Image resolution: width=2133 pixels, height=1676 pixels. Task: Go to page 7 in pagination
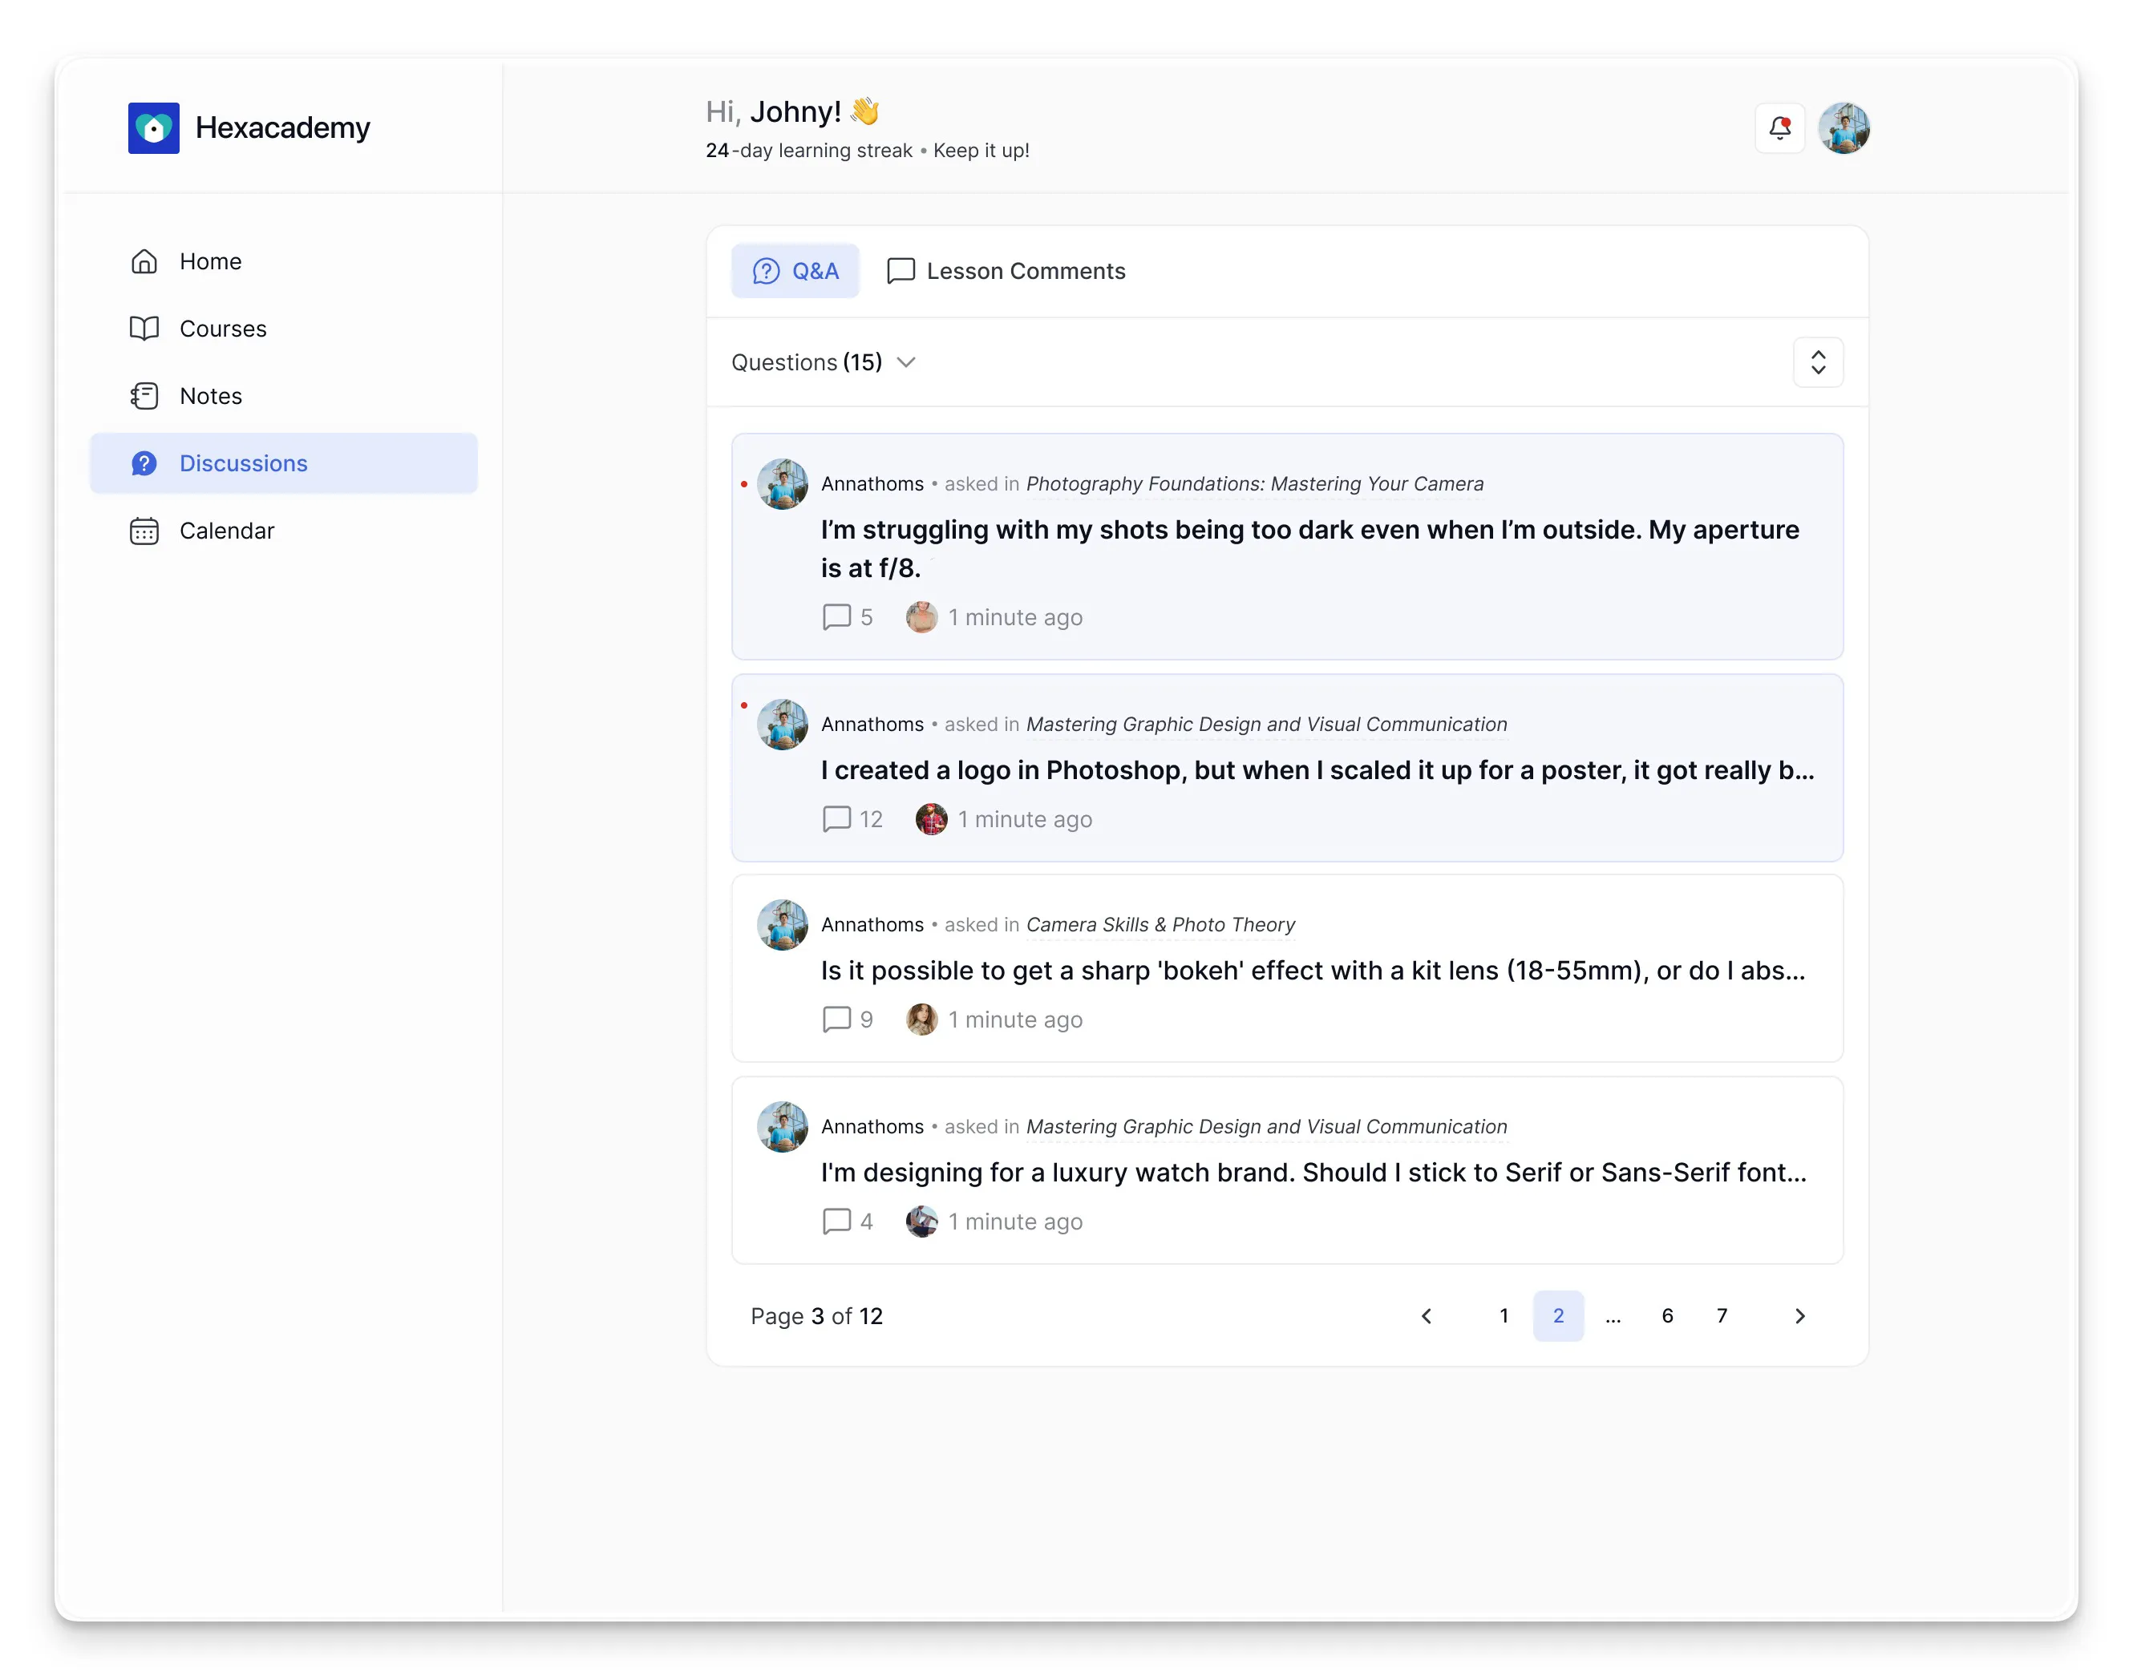pos(1722,1316)
